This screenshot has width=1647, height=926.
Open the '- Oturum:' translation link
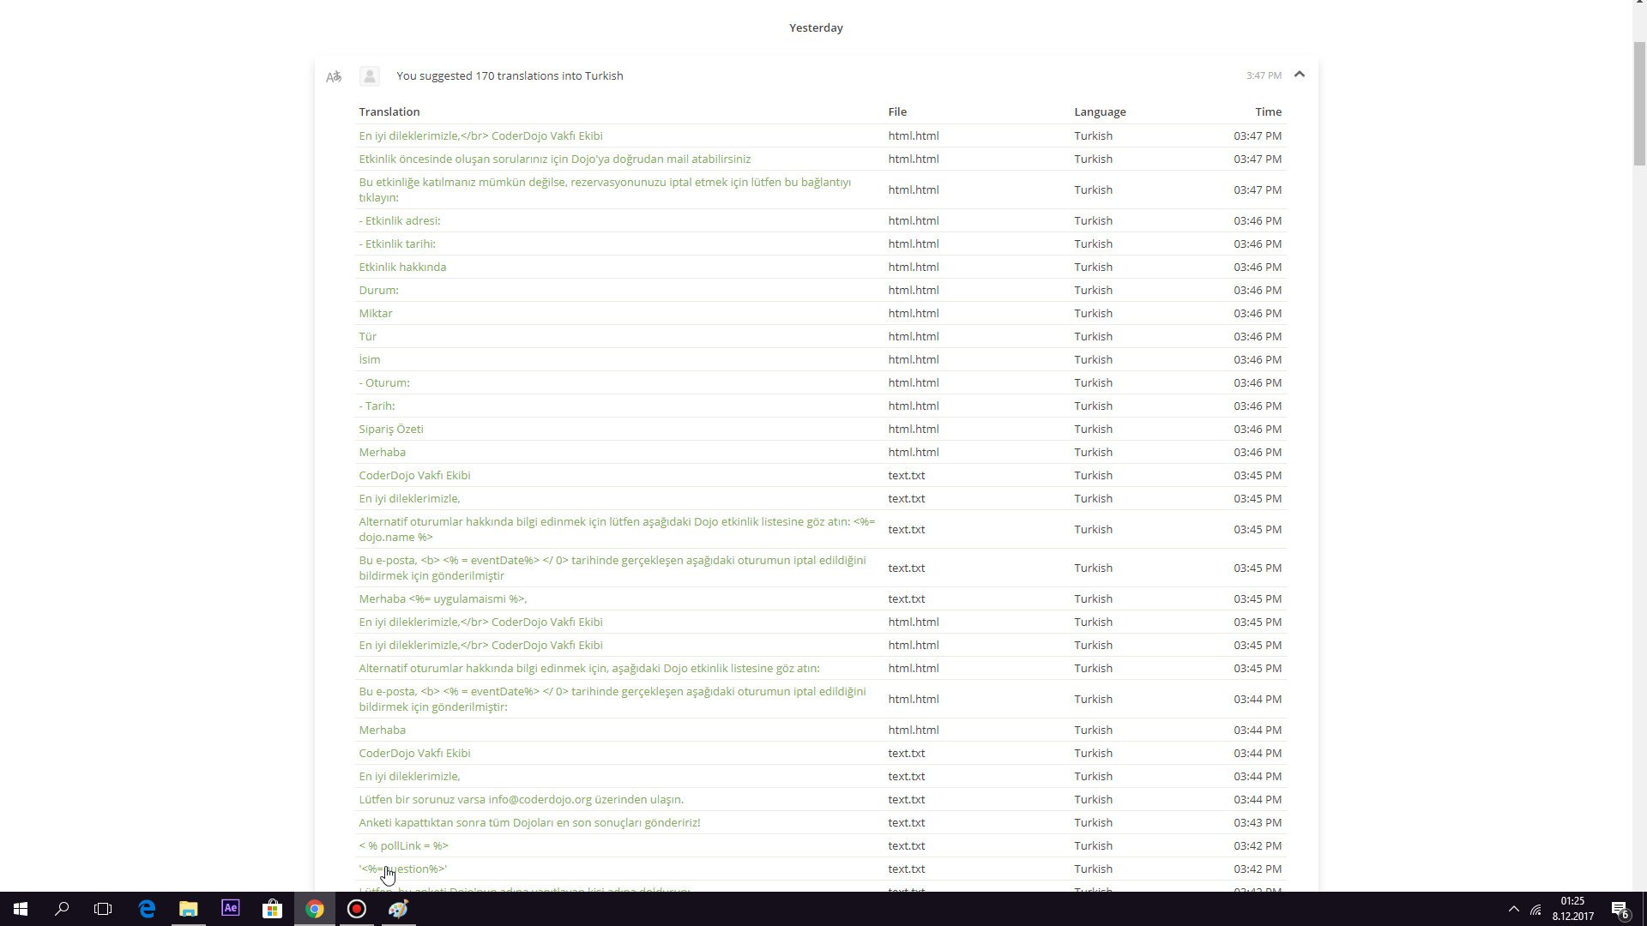click(383, 383)
